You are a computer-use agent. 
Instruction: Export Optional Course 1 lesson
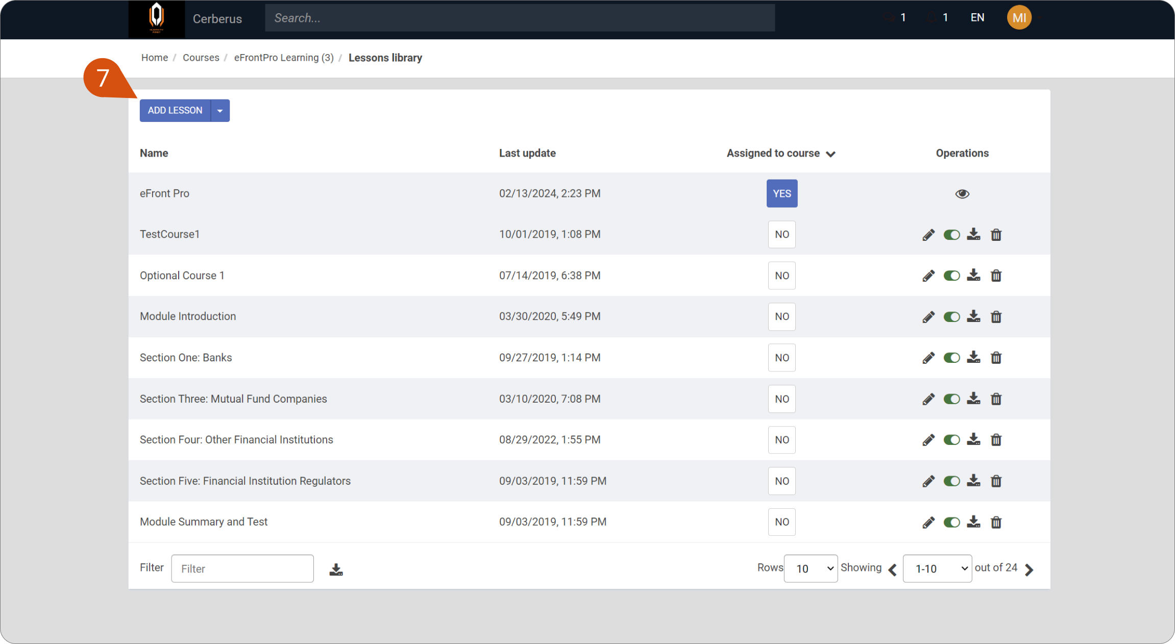pos(973,276)
